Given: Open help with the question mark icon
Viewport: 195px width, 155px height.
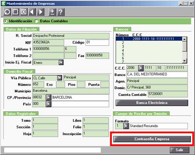Looking at the screenshot, I should (x=61, y=12).
